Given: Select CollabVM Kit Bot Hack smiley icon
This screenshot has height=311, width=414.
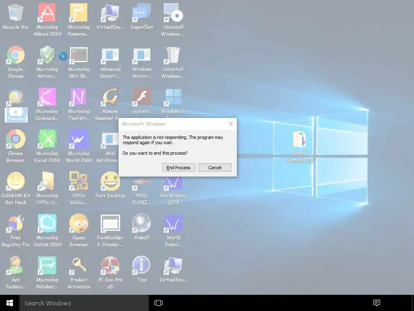Looking at the screenshot, I should [x=16, y=181].
